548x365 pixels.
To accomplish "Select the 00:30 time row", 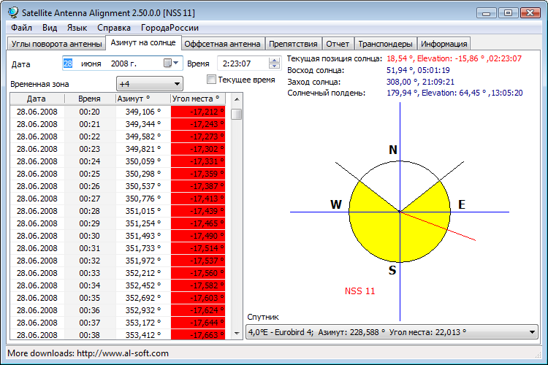I will click(x=89, y=235).
